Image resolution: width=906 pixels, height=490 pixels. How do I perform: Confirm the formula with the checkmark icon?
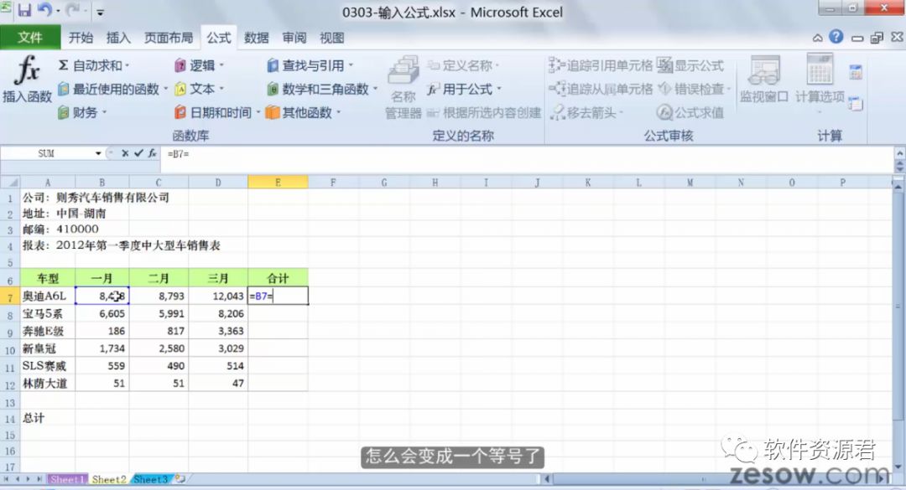[x=138, y=153]
